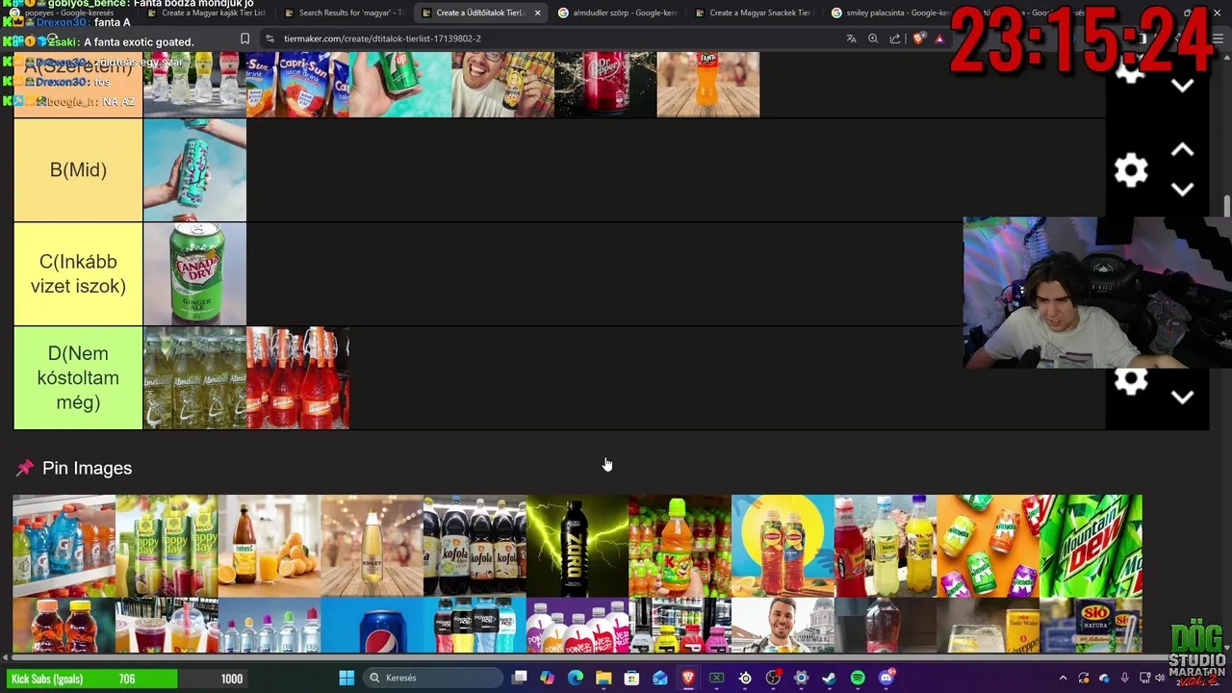Close the 'Create a Üdítőitalok TierList' tab
This screenshot has height=693, width=1232.
click(537, 13)
